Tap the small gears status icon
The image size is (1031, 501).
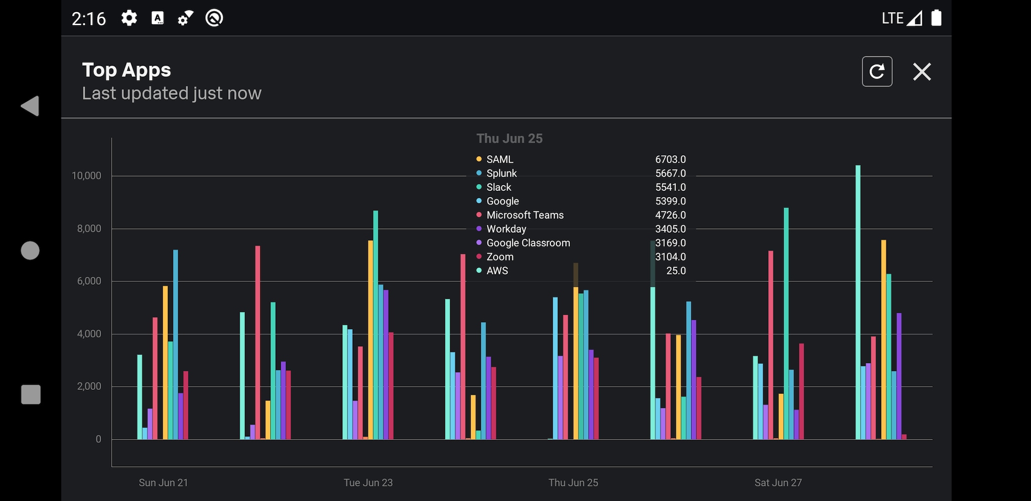185,19
